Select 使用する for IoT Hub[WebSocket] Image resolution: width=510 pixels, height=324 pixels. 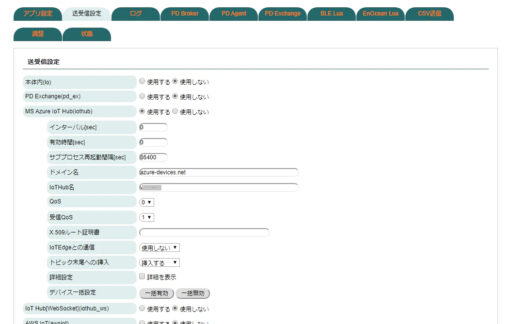tap(142, 308)
